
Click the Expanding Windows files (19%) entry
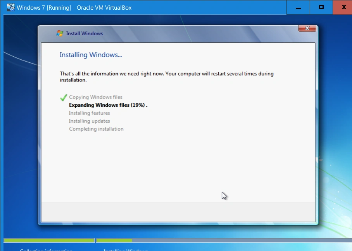click(x=109, y=105)
